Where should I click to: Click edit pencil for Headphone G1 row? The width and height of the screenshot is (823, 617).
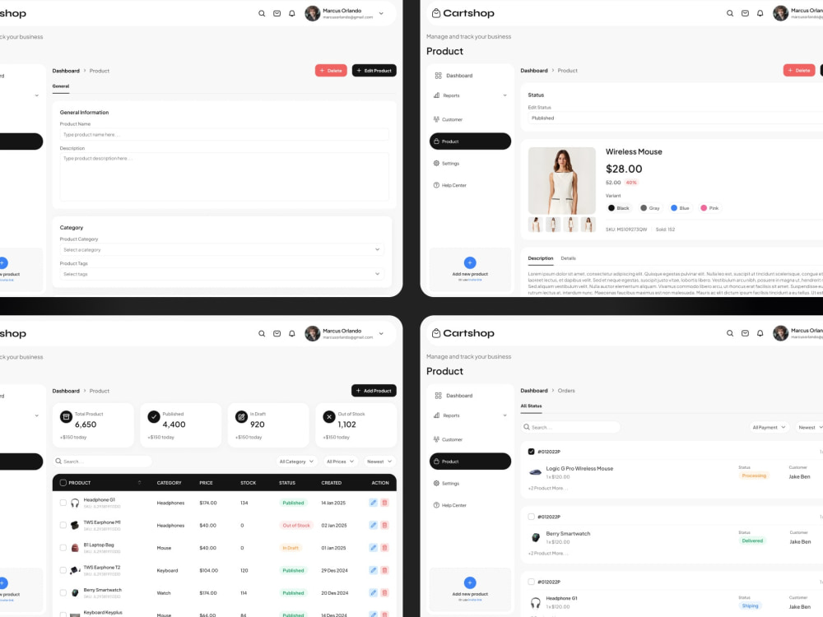(x=373, y=503)
